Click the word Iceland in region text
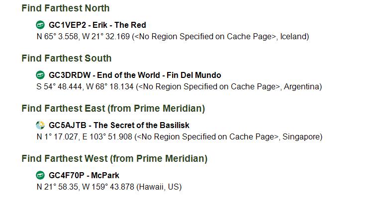This screenshot has height=200, width=373. coord(293,37)
